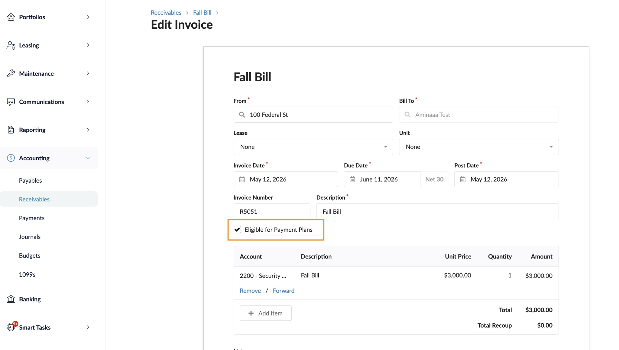Click the Post Date field May 12, 2026
This screenshot has height=350, width=619.
[x=506, y=179]
